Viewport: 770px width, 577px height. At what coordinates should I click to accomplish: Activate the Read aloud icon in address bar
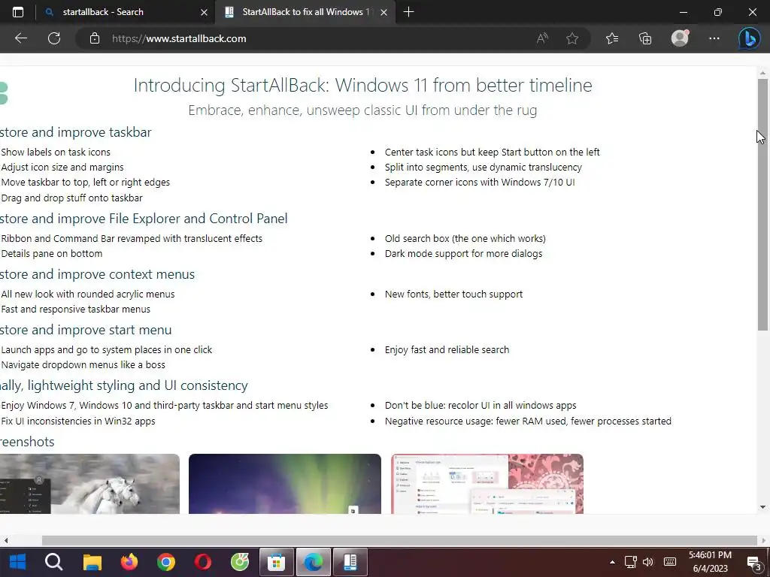[542, 38]
